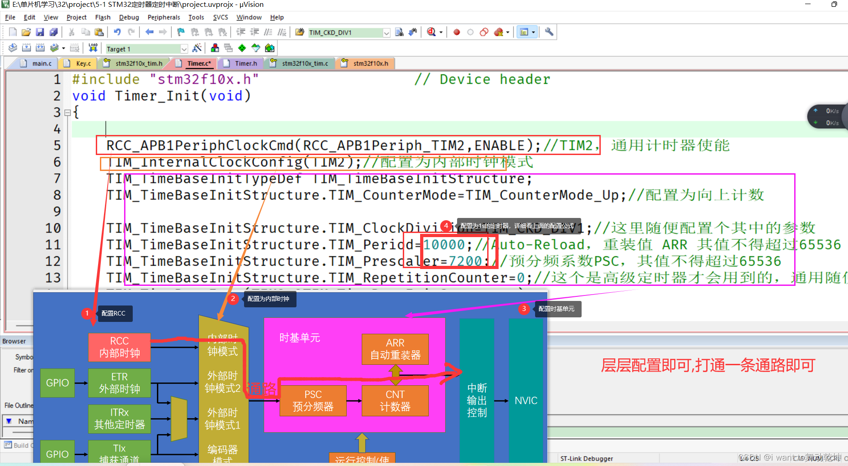Toggle the window layout button in toolbar

[x=524, y=32]
